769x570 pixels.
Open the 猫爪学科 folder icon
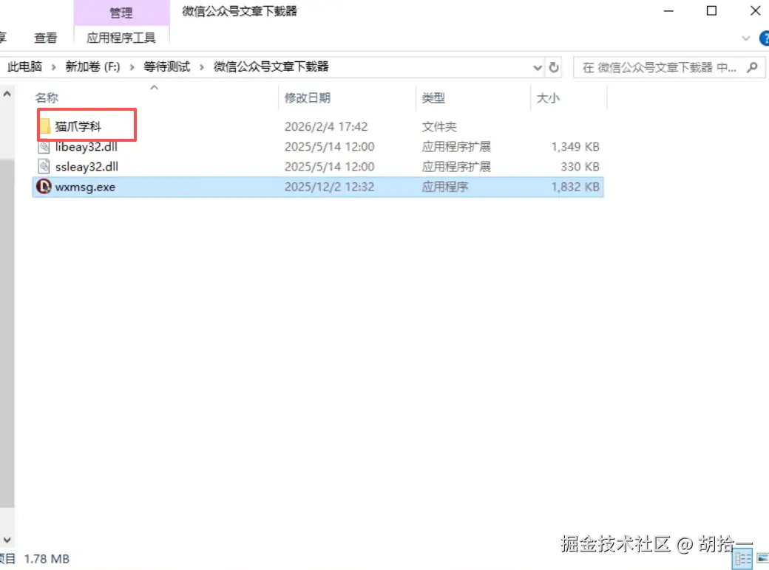(45, 126)
